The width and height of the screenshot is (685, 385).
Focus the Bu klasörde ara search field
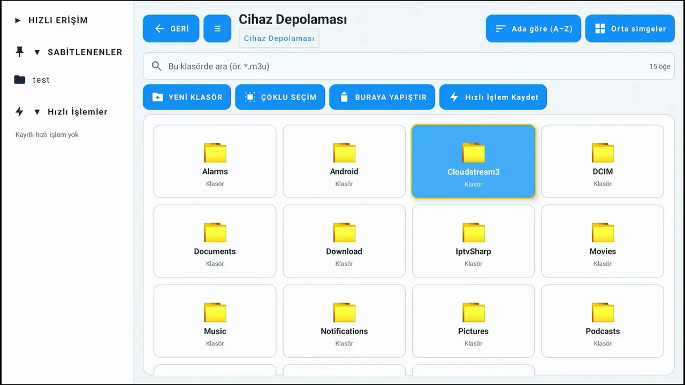pyautogui.click(x=408, y=66)
